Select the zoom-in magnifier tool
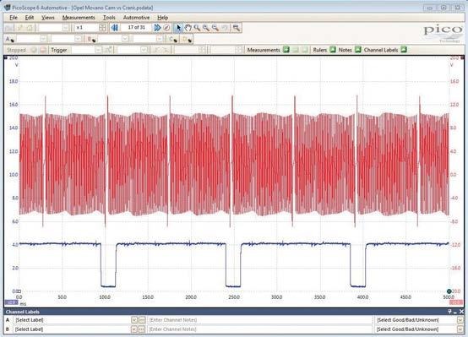The image size is (468, 337). 197,28
